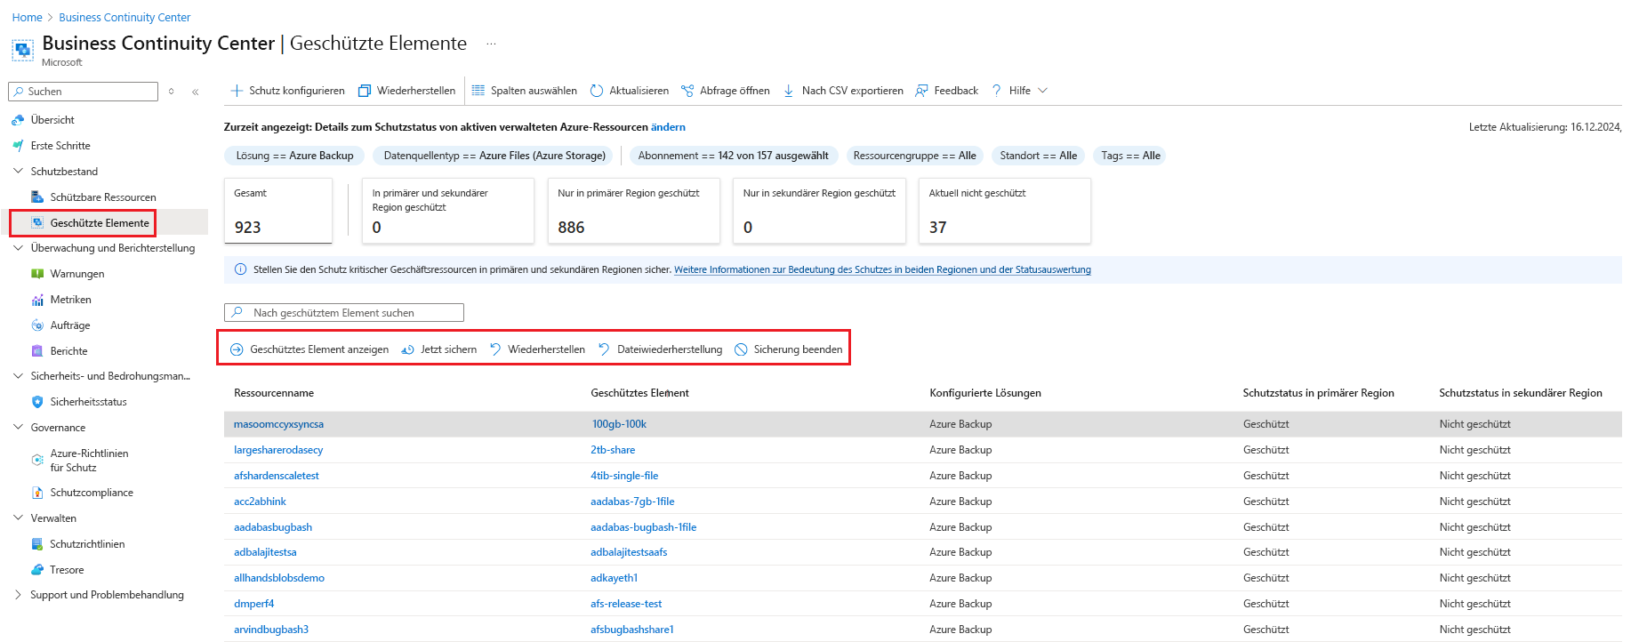
Task: Open the Hilfe dropdown chevron
Action: [1043, 91]
